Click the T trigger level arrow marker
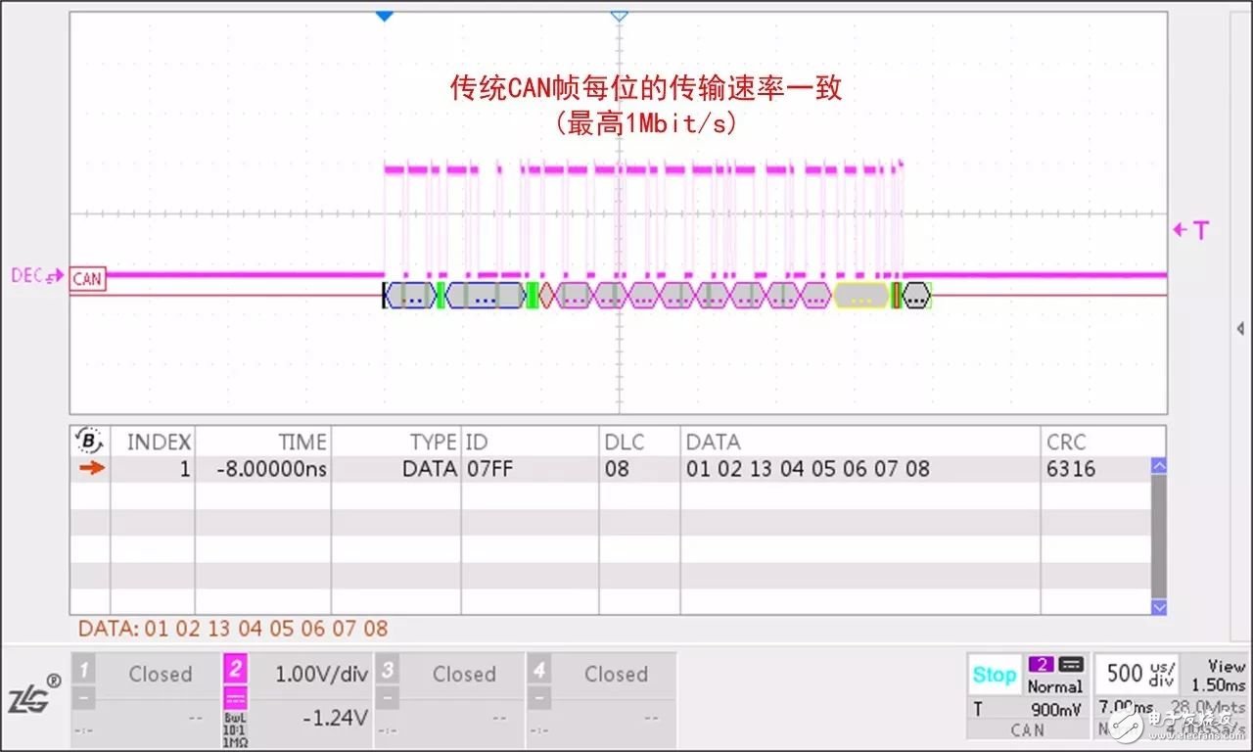Viewport: 1253px width, 752px height. (1191, 230)
